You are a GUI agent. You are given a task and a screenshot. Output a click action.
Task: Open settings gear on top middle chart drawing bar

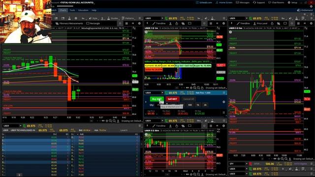[223, 24]
